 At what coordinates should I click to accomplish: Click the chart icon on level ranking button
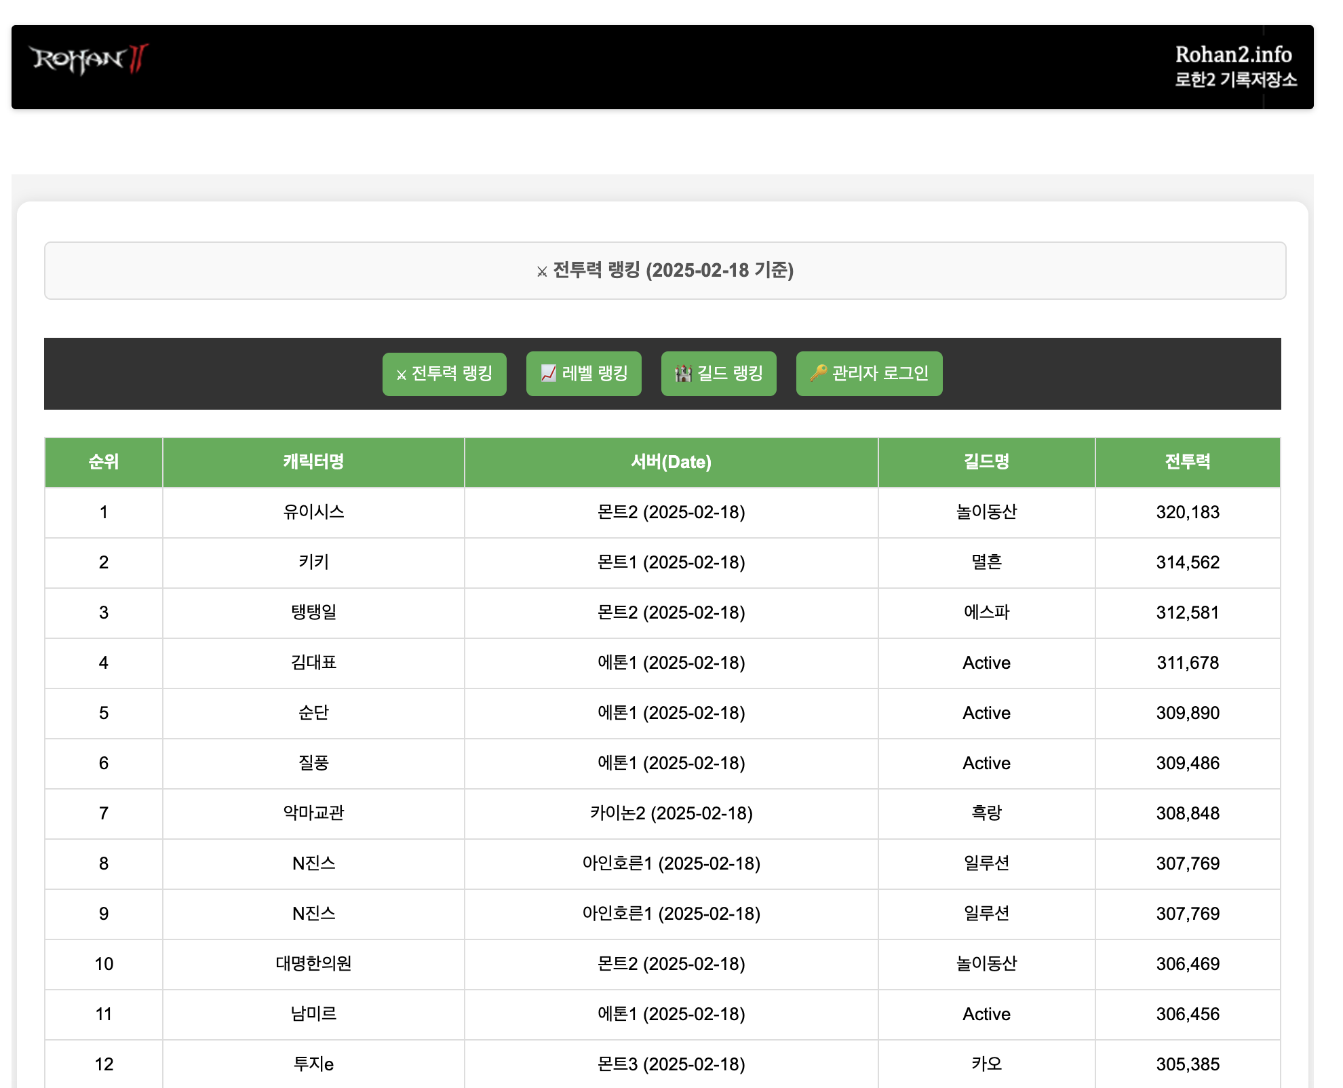click(x=548, y=373)
